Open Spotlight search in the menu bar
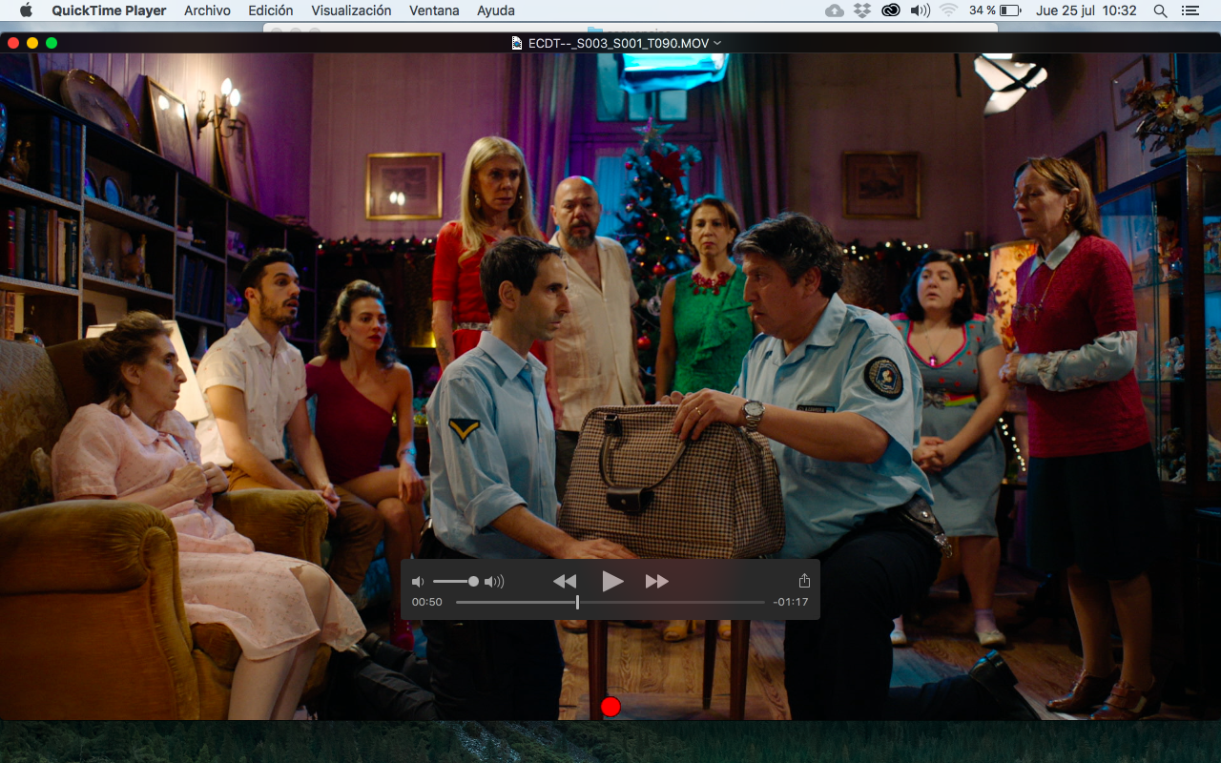 click(1160, 10)
